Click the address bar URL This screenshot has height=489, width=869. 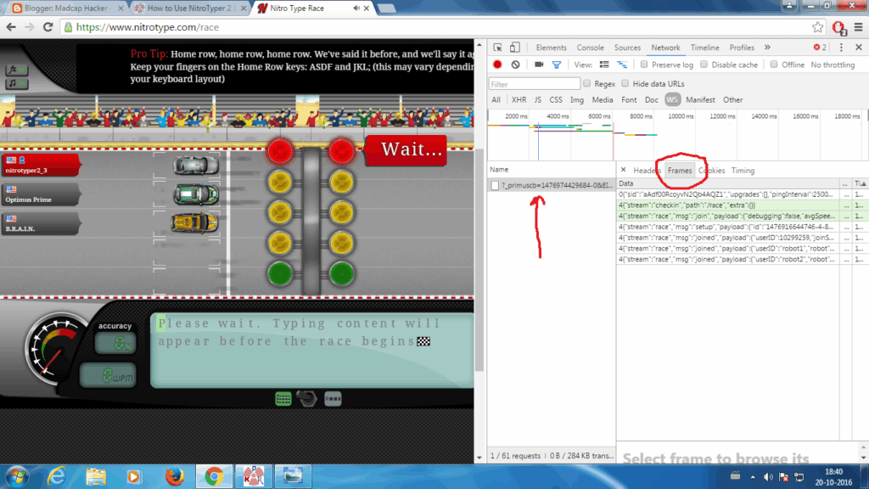[x=148, y=27]
